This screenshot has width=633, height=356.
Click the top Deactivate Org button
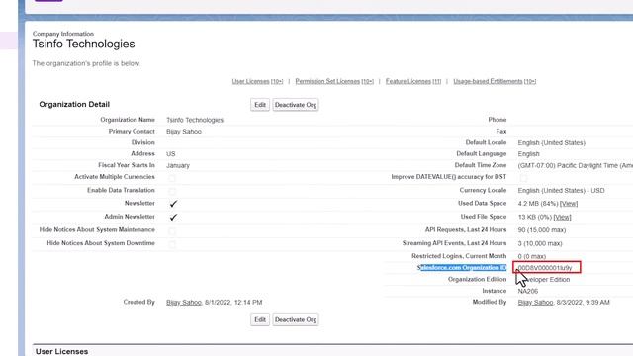point(296,105)
